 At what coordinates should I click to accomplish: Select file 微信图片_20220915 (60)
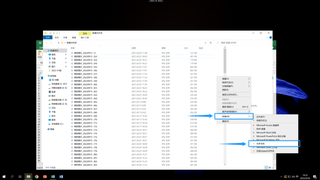86,84
